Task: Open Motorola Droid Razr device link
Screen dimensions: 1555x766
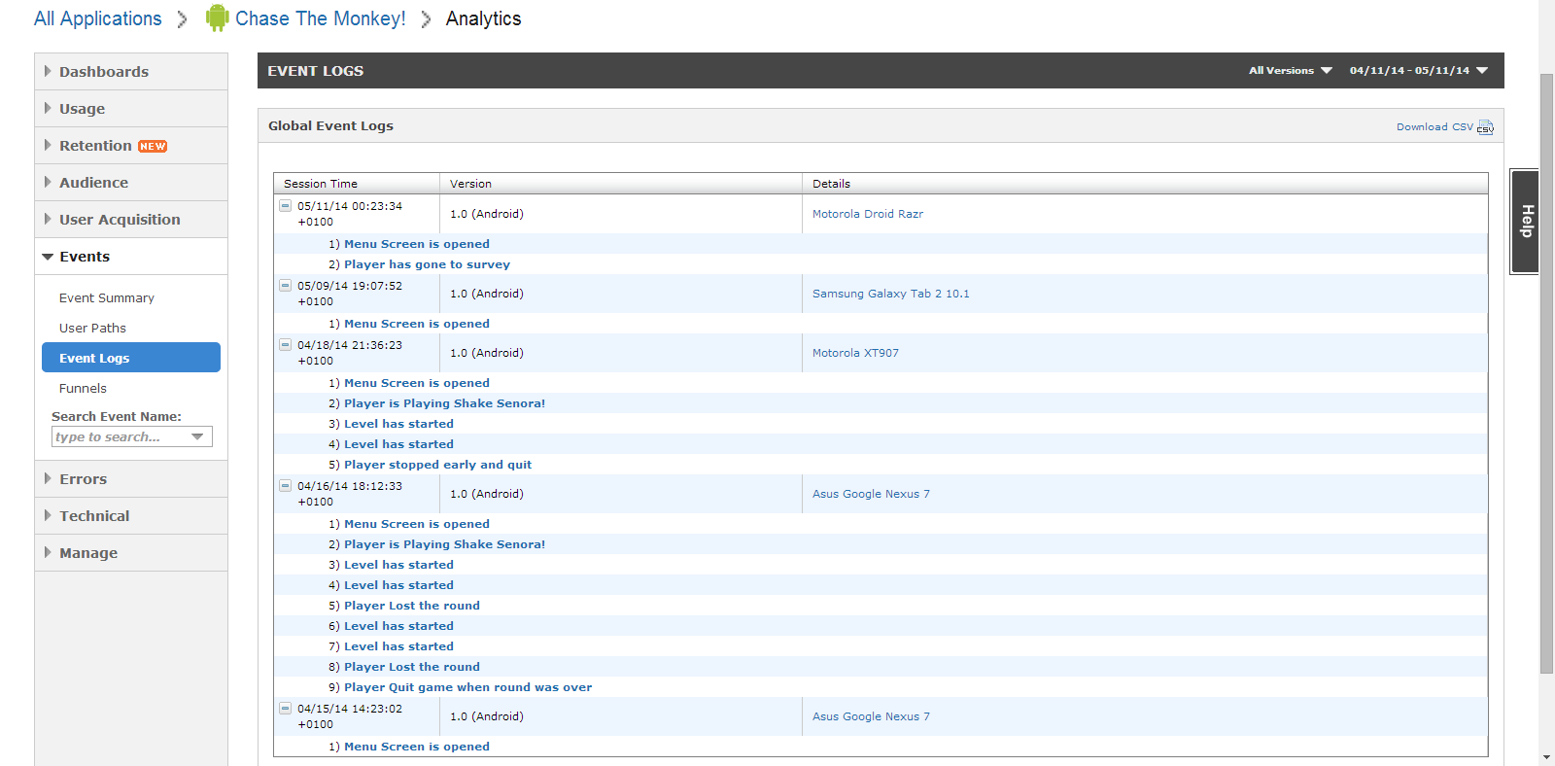Action: click(x=868, y=214)
